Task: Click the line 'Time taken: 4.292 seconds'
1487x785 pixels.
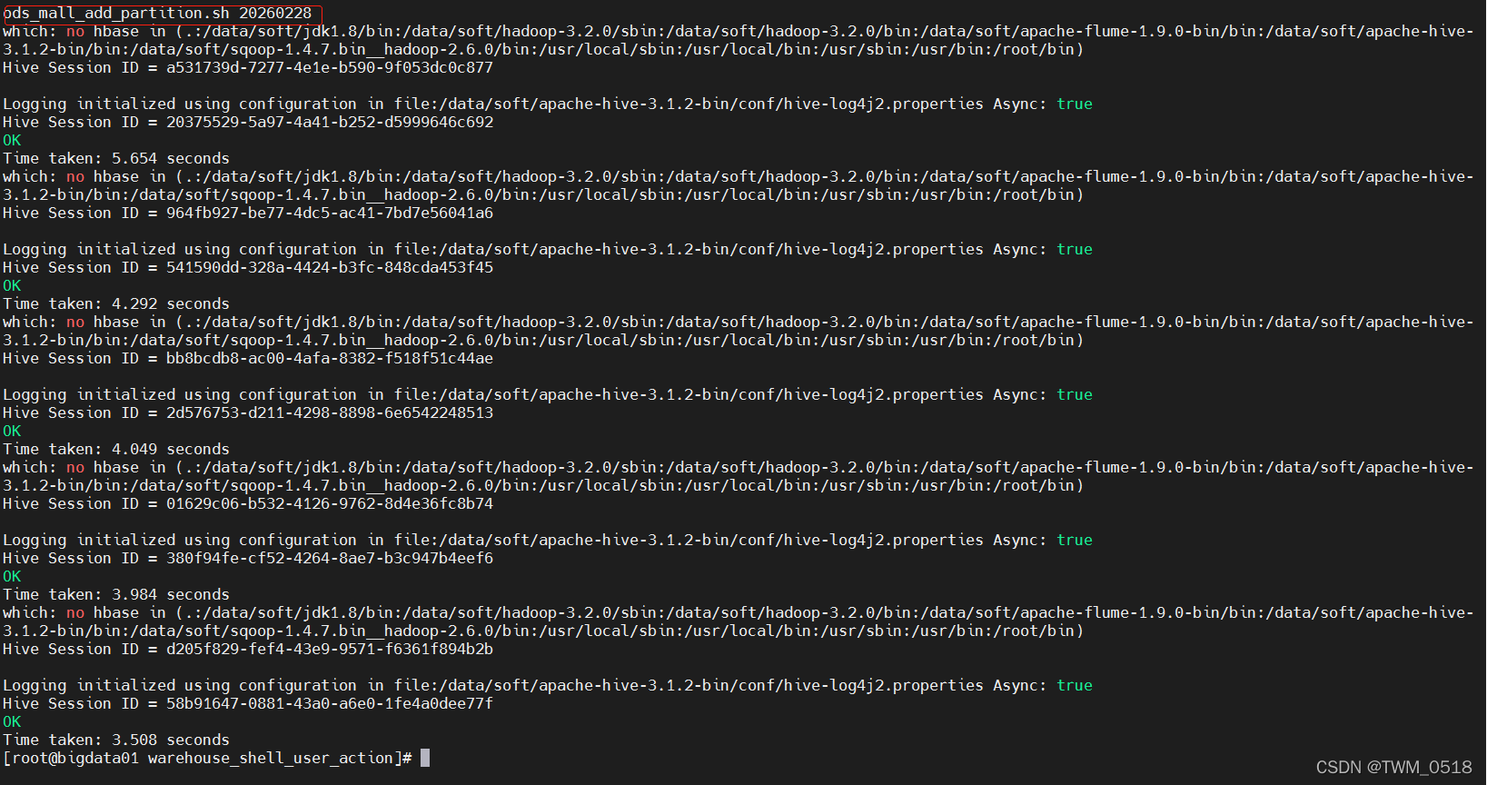Action: pyautogui.click(x=116, y=304)
